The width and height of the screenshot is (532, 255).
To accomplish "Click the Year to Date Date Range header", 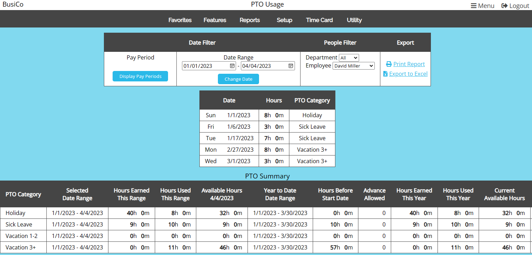I will [280, 194].
